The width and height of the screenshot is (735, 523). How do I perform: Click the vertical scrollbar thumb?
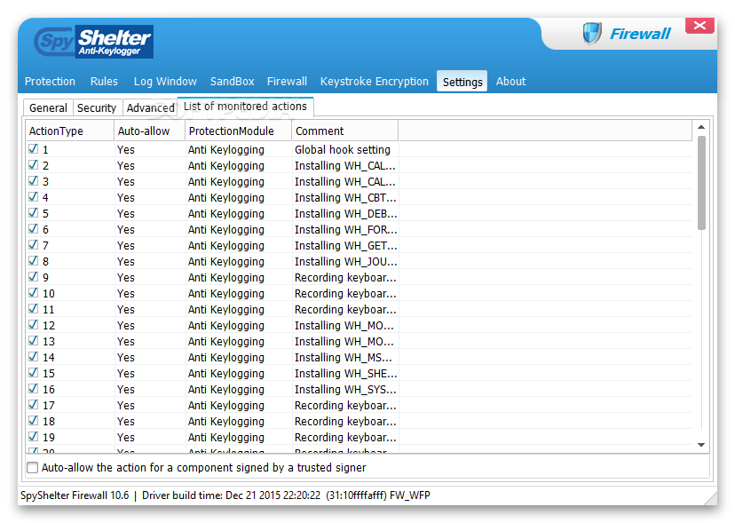pos(701,183)
